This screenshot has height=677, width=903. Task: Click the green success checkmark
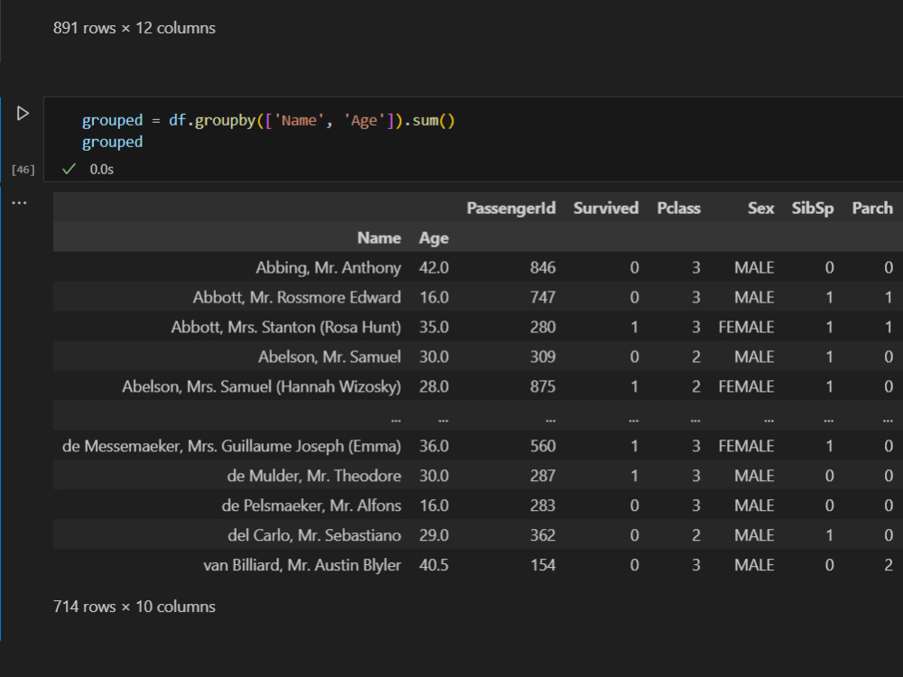point(70,169)
